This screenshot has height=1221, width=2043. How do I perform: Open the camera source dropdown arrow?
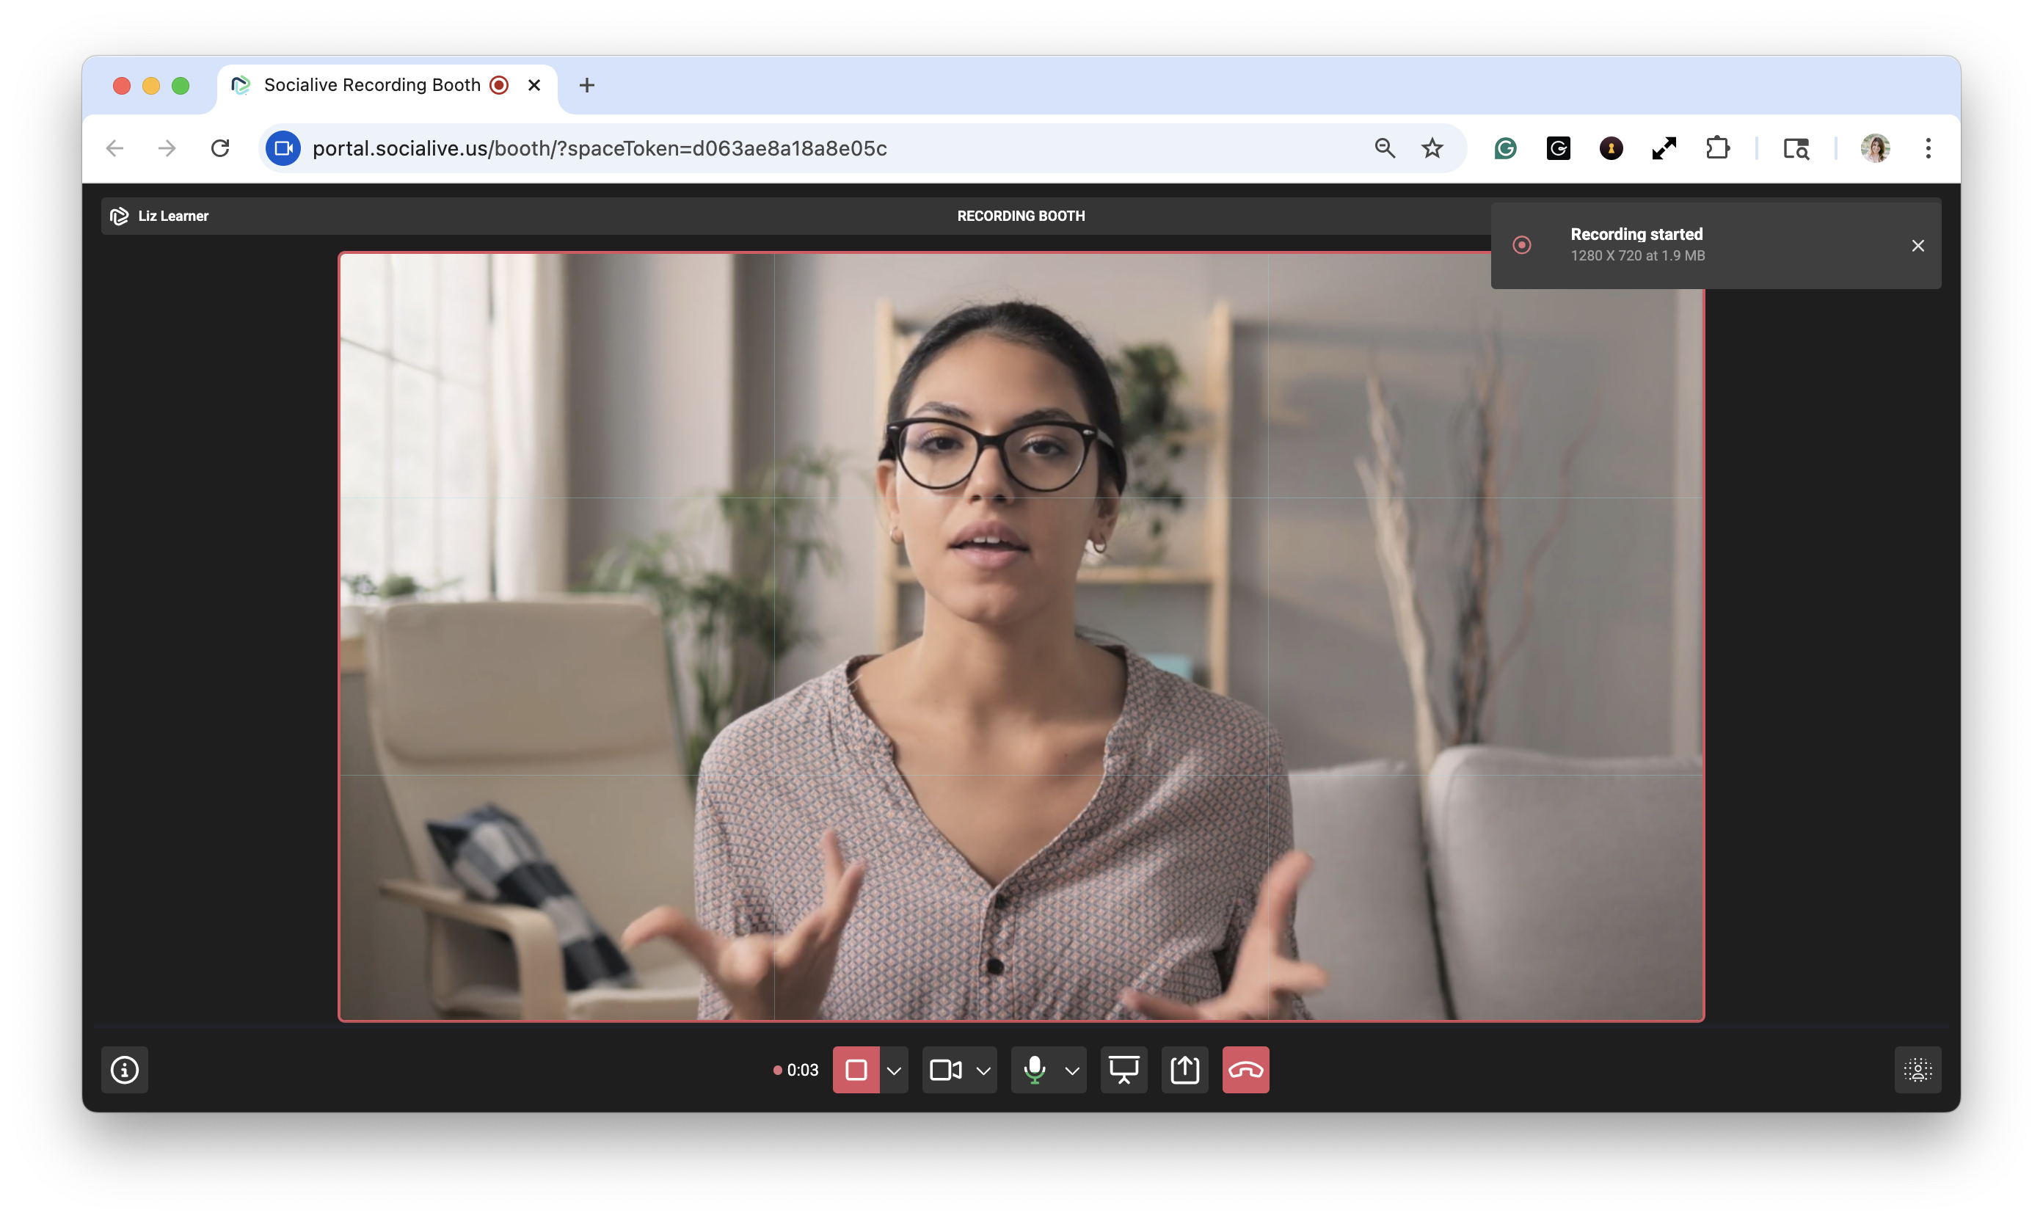[x=983, y=1071]
